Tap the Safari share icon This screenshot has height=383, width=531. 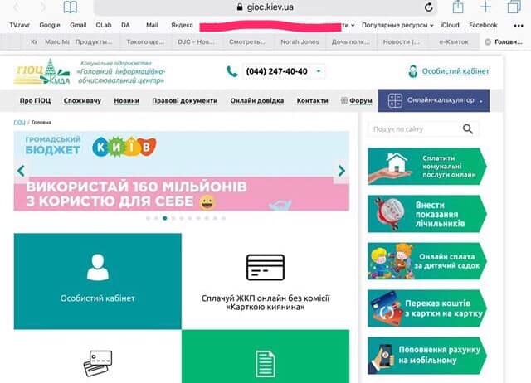(x=455, y=7)
